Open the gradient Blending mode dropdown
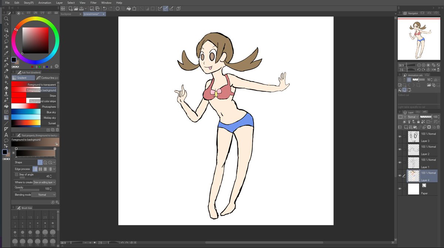The height and width of the screenshot is (248, 444). pyautogui.click(x=44, y=194)
